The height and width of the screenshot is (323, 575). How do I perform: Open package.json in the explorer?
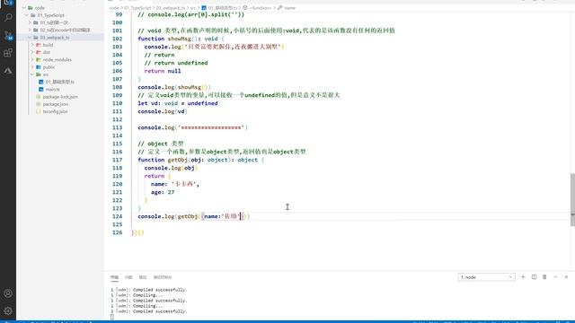tap(55, 104)
